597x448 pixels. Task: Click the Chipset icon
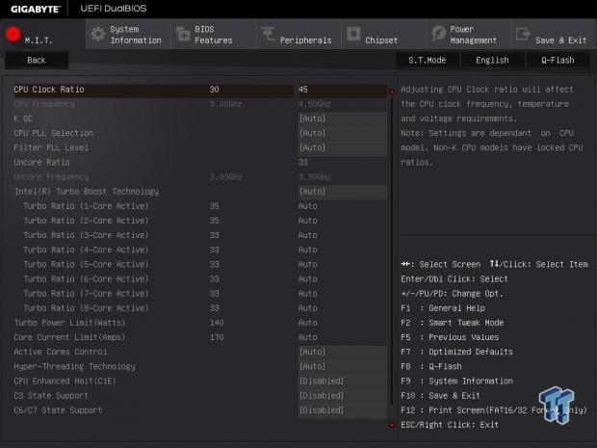pos(352,35)
